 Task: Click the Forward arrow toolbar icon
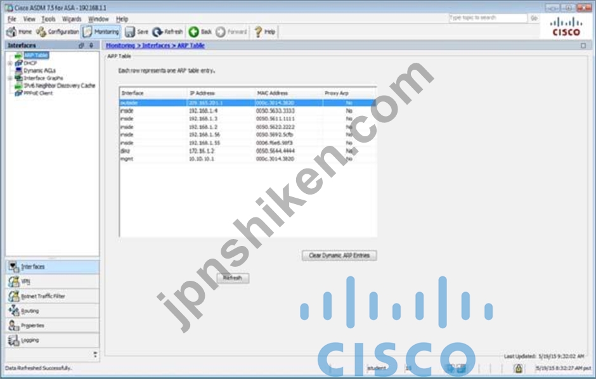[x=231, y=32]
